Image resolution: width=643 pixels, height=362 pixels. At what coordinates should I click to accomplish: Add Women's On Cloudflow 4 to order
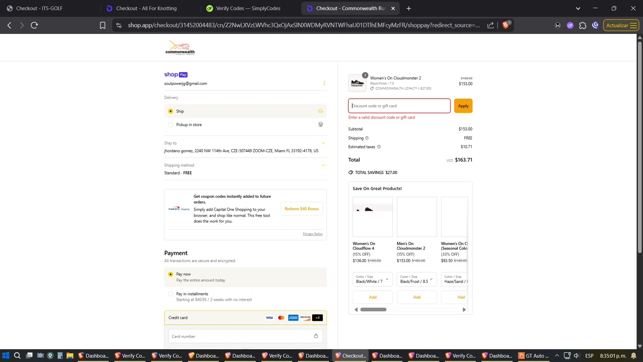point(373,297)
